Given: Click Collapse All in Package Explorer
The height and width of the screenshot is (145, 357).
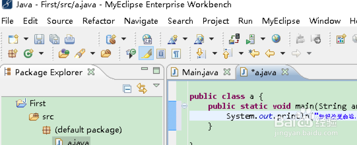Looking at the screenshot, I should (x=127, y=89).
